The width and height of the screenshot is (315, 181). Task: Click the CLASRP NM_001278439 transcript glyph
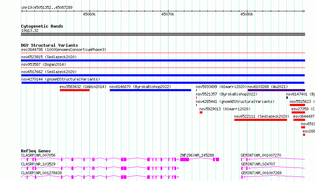(x=100, y=177)
